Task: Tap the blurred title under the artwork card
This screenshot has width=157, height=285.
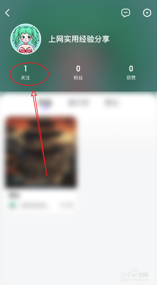Action: click(14, 195)
